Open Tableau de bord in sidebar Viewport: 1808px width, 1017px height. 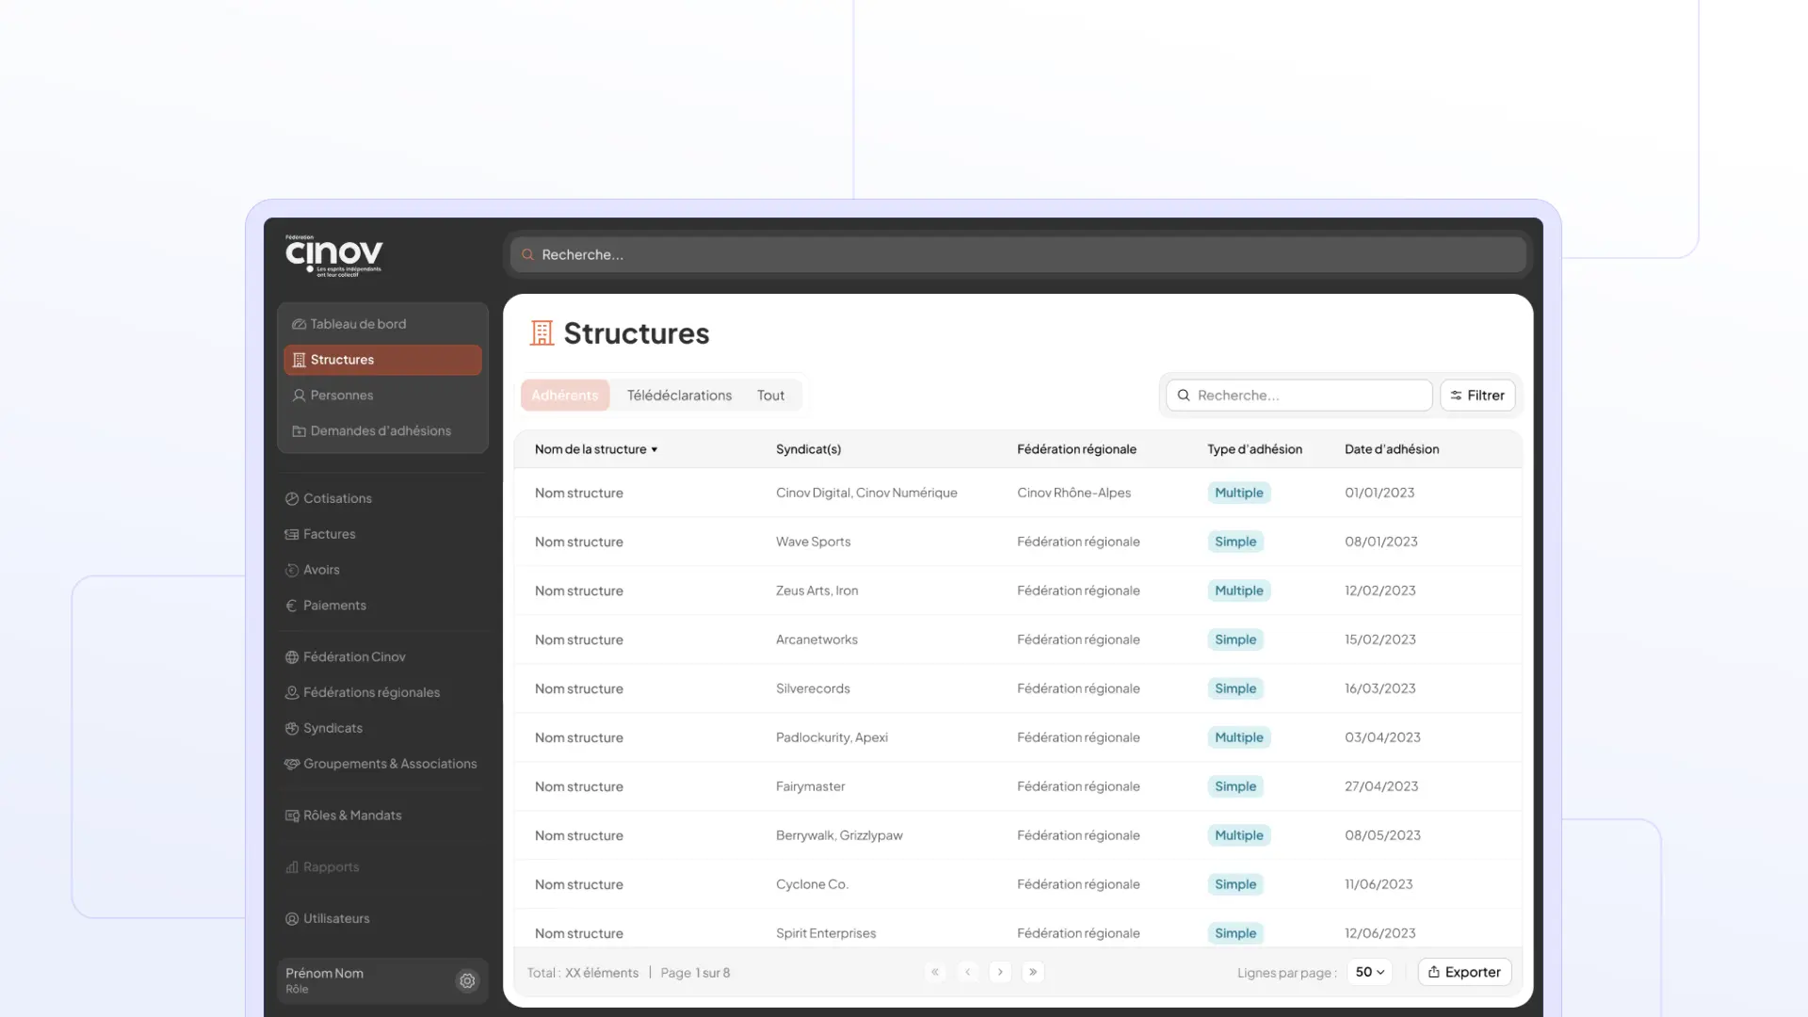[358, 324]
